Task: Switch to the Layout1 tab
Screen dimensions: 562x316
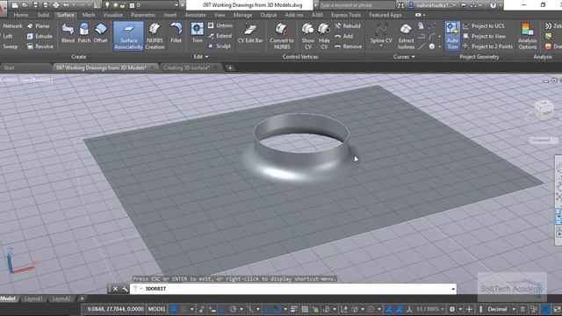Action: 33,298
